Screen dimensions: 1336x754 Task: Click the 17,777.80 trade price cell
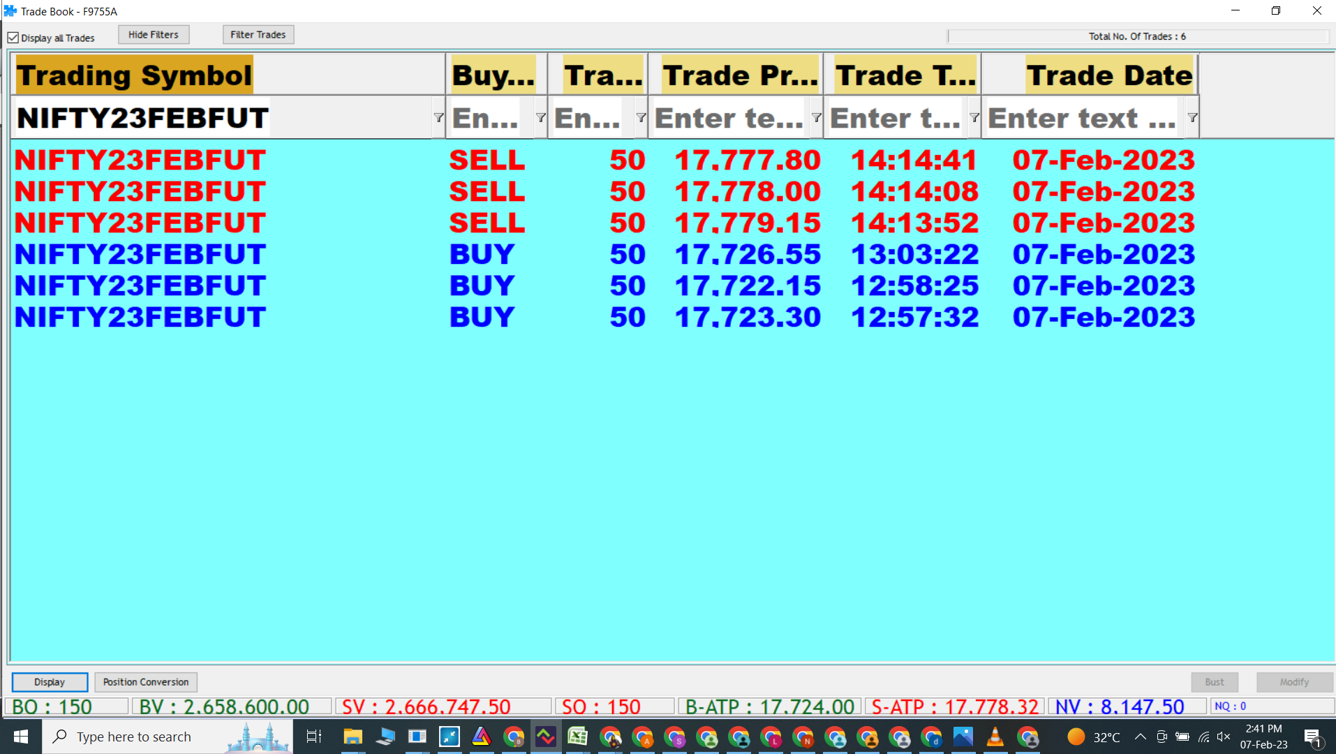point(748,160)
